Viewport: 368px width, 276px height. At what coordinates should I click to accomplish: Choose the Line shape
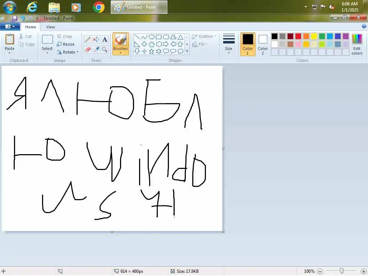click(x=137, y=37)
